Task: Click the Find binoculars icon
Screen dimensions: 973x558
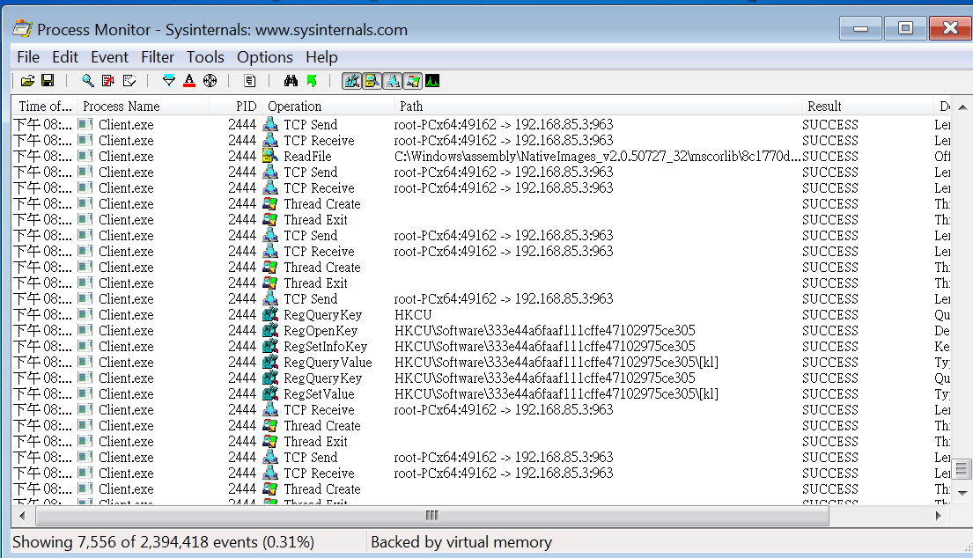Action: 291,81
